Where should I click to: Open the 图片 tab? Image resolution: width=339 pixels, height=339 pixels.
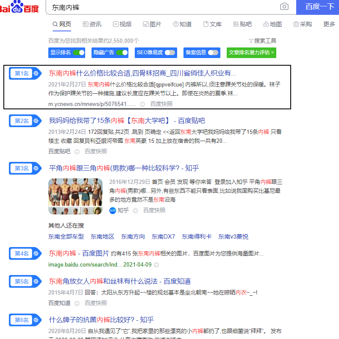coord(152,24)
